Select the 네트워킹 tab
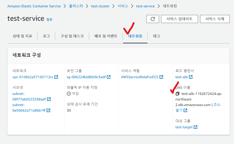Viewport: 234px width, 144px height. (135, 36)
